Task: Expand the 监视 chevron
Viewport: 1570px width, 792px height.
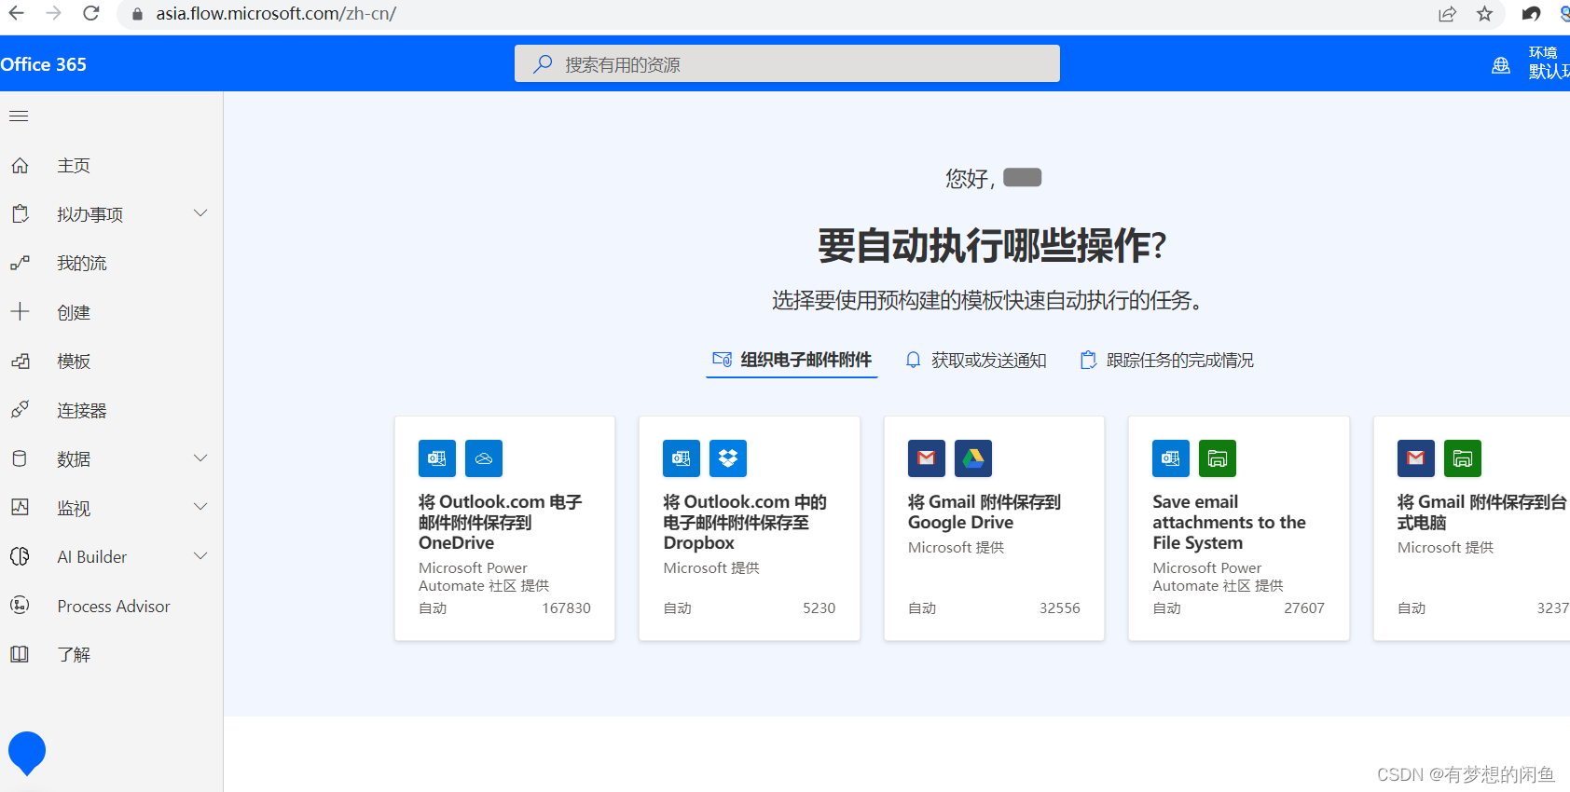Action: point(200,507)
